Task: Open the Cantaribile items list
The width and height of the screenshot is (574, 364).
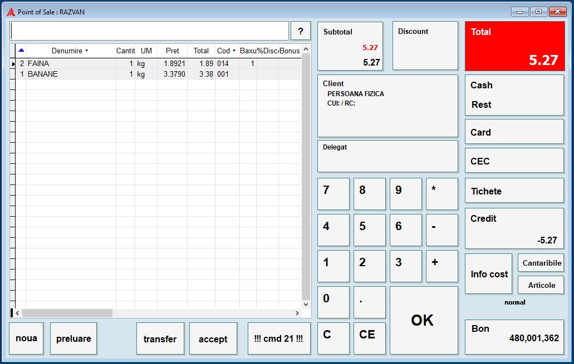Action: pyautogui.click(x=541, y=263)
